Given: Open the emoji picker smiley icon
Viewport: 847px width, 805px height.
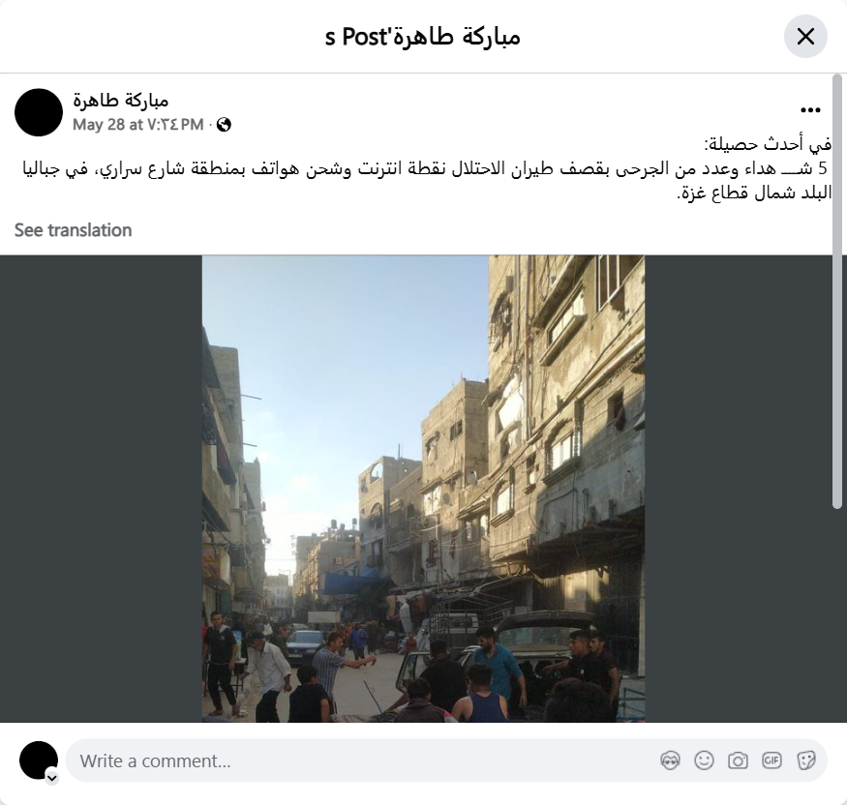Looking at the screenshot, I should tap(704, 760).
